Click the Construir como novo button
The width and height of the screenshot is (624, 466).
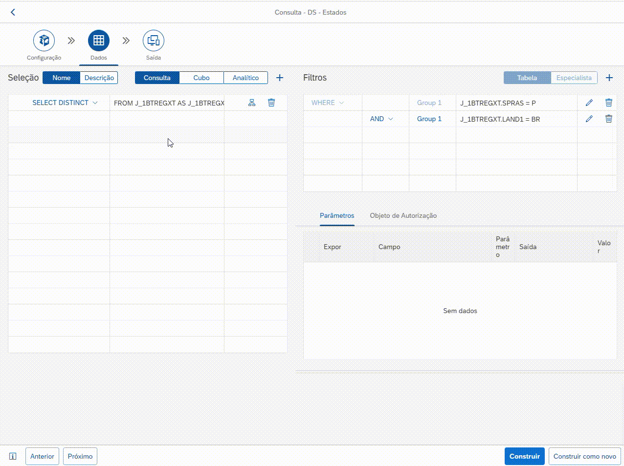pos(584,456)
